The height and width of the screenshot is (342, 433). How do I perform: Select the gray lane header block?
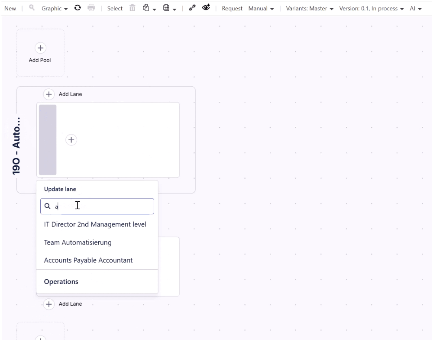(48, 140)
